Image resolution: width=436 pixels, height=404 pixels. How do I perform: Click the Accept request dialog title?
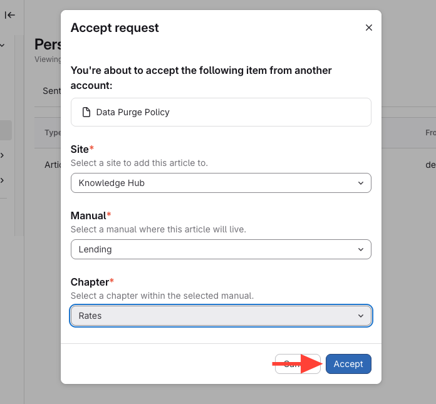pos(115,28)
